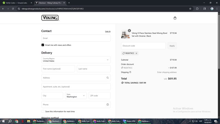The height and width of the screenshot is (124, 220).
Task: Click the Log in link
Action: 108,31
